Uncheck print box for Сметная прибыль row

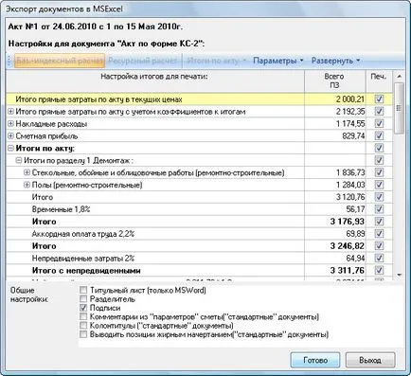pyautogui.click(x=379, y=136)
